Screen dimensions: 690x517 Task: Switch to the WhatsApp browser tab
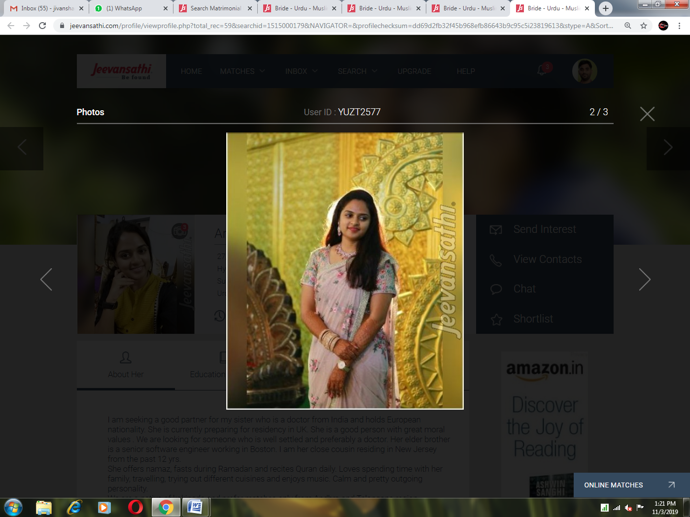[128, 8]
